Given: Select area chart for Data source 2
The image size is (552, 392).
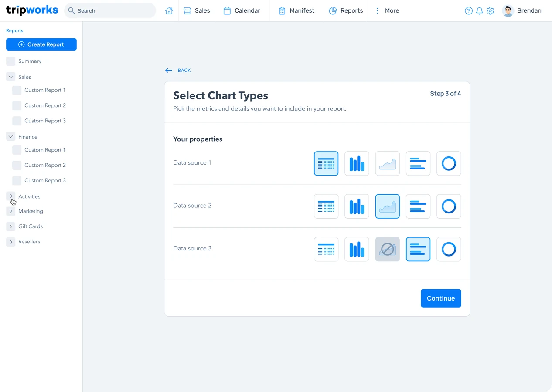Looking at the screenshot, I should pos(387,206).
